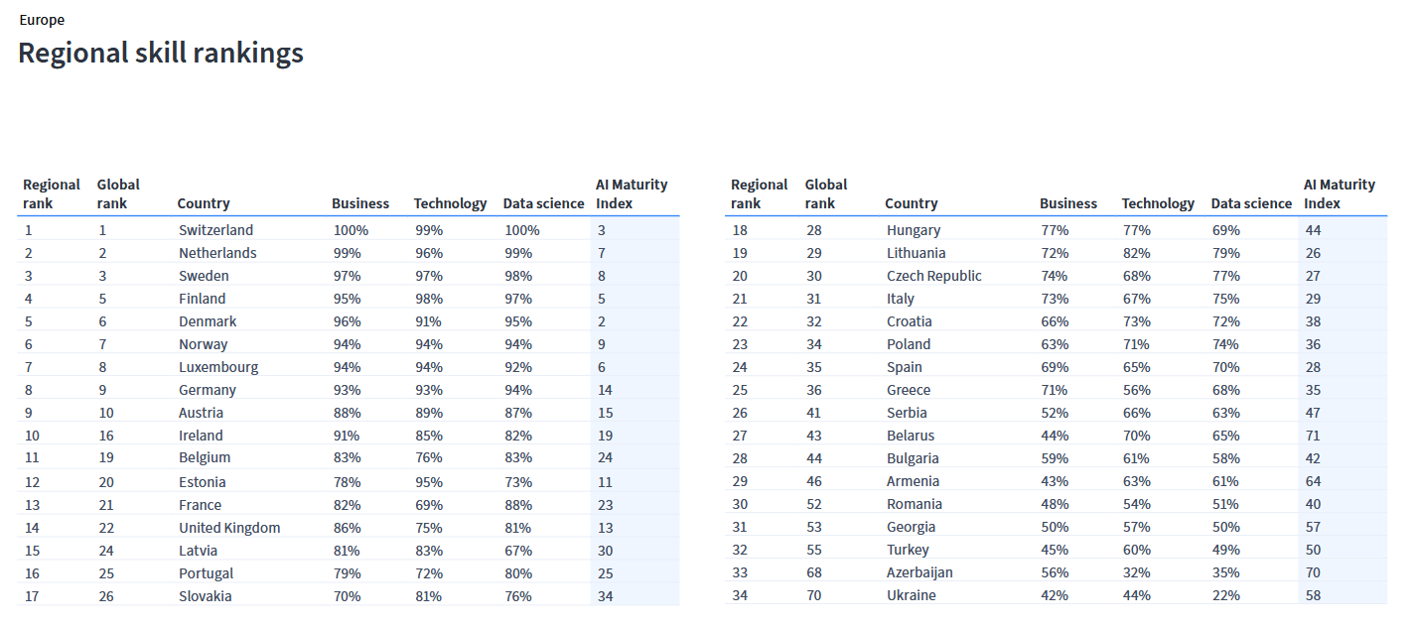The image size is (1413, 628).
Task: Click Denmark's AI Maturity Index value 2
Action: [x=602, y=321]
